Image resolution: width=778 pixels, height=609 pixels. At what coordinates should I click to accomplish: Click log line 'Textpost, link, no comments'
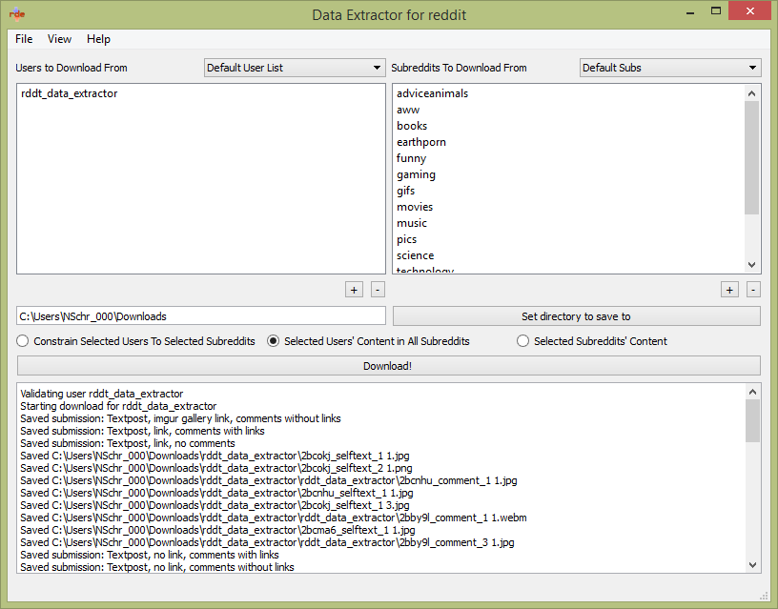point(128,443)
